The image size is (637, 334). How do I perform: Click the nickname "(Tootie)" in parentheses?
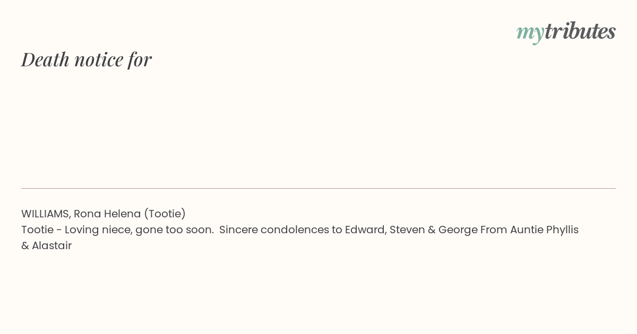tap(165, 214)
